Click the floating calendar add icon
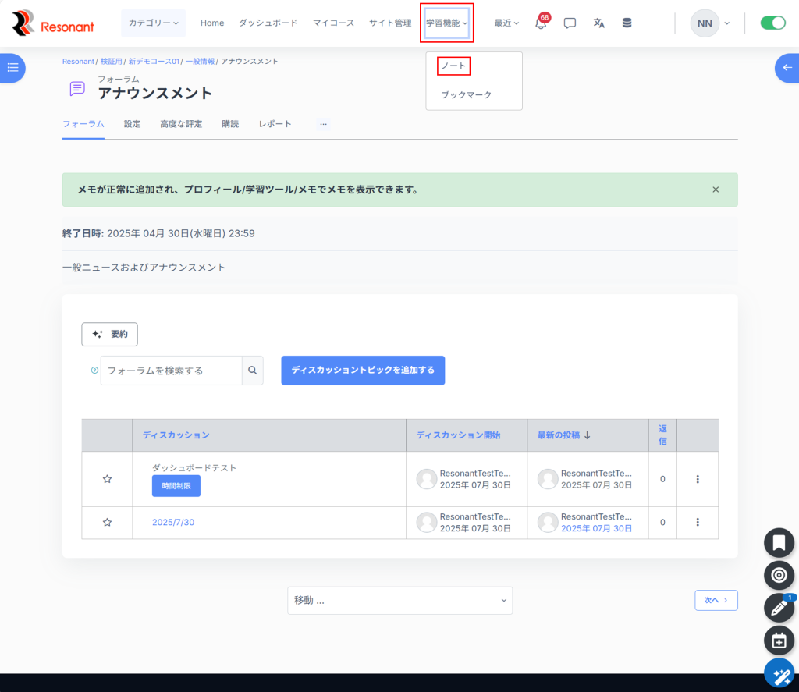 (x=779, y=641)
